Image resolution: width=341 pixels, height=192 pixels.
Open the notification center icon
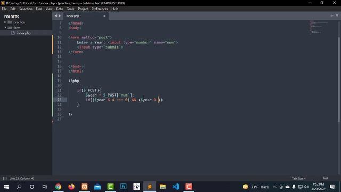[x=332, y=187]
